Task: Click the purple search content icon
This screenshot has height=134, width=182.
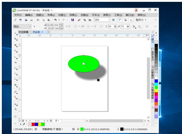Action: 73,20
